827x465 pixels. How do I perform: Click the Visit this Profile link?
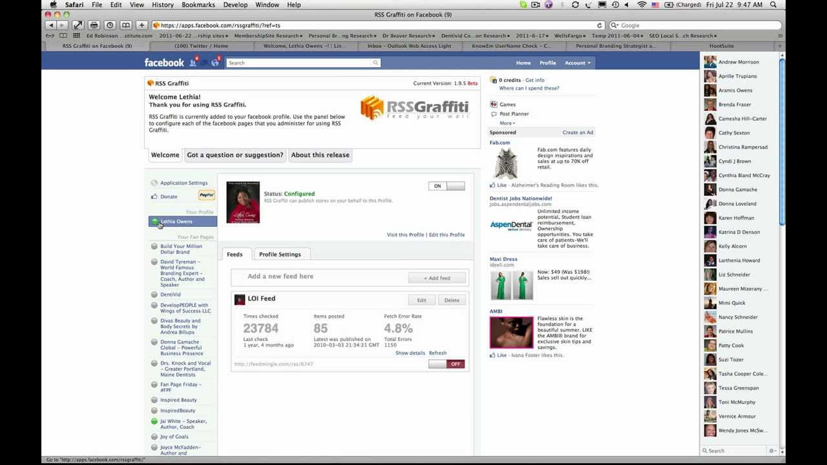point(405,234)
